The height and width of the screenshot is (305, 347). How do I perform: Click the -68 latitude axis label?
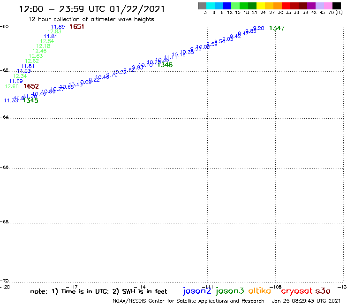(x=4, y=221)
